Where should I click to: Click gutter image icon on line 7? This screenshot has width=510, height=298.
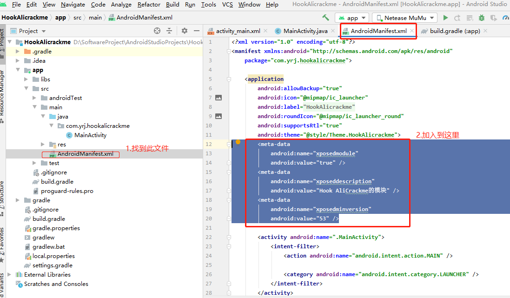[219, 98]
